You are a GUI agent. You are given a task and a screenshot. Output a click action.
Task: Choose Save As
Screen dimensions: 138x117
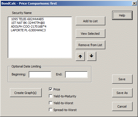[122, 93]
